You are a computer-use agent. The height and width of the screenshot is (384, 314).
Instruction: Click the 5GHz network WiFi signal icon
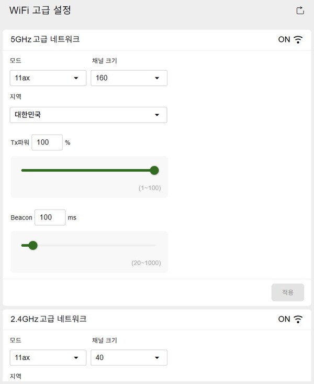point(298,39)
